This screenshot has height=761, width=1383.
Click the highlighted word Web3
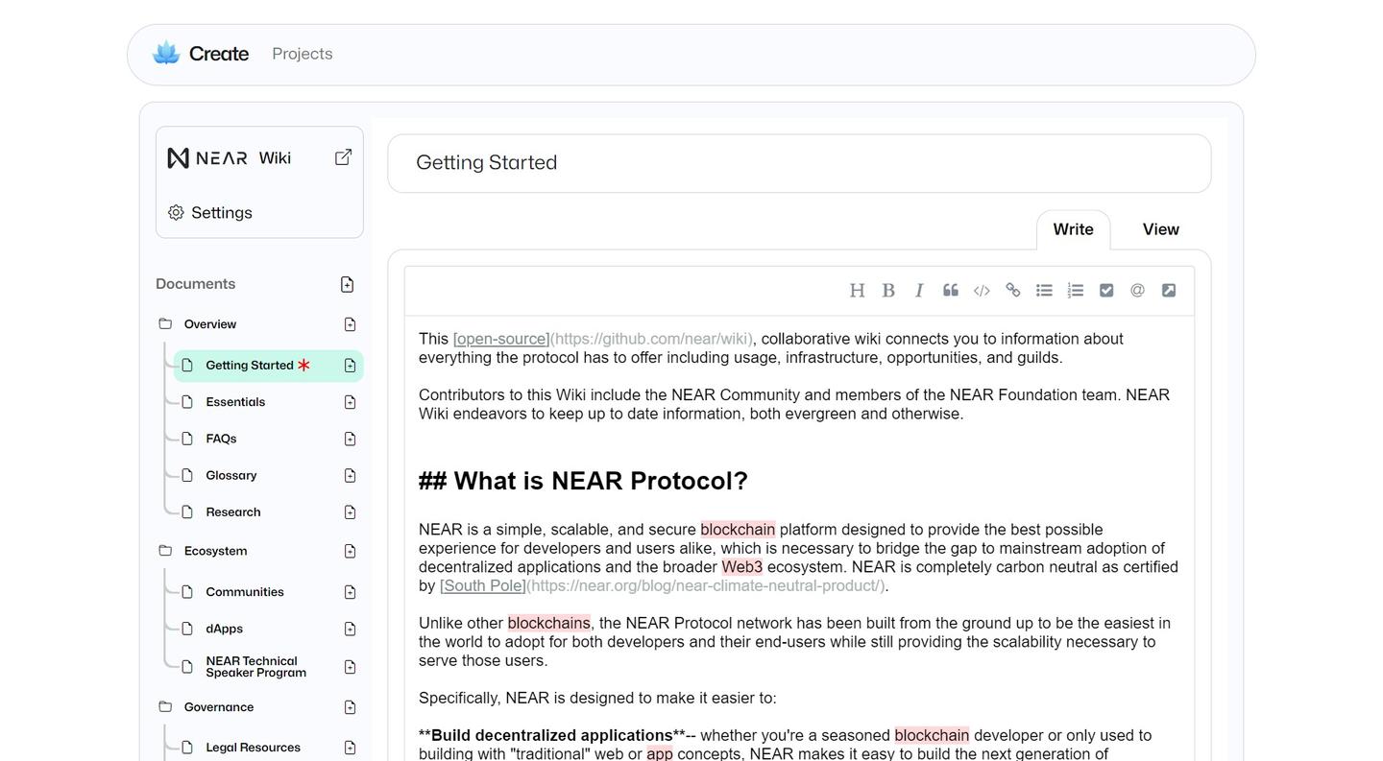(x=742, y=567)
